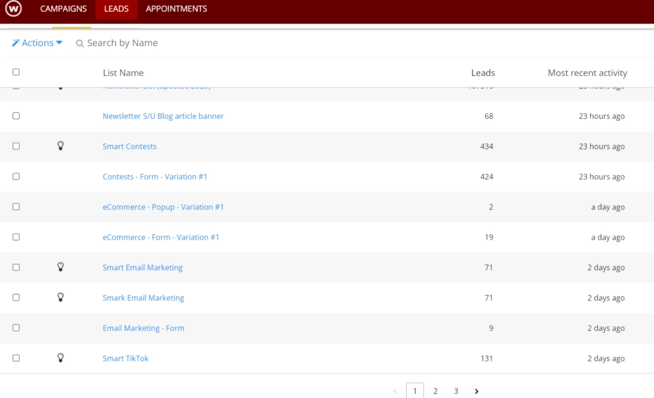This screenshot has width=654, height=398.
Task: Click the lightbulb icon beside Smark Email Marketing
Action: pos(61,297)
